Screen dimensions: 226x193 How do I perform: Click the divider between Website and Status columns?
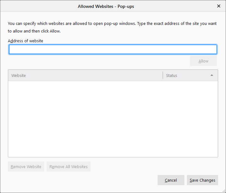(163, 75)
